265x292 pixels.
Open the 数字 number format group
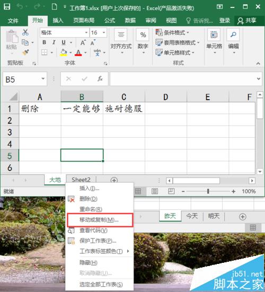click(143, 41)
